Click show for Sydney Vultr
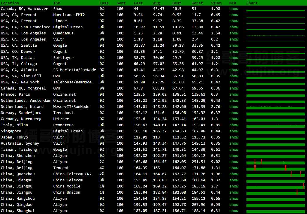This screenshot has height=214, width=307. [234, 143]
